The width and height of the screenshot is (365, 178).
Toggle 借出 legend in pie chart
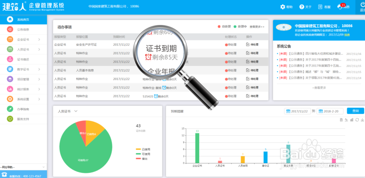(x=141, y=158)
